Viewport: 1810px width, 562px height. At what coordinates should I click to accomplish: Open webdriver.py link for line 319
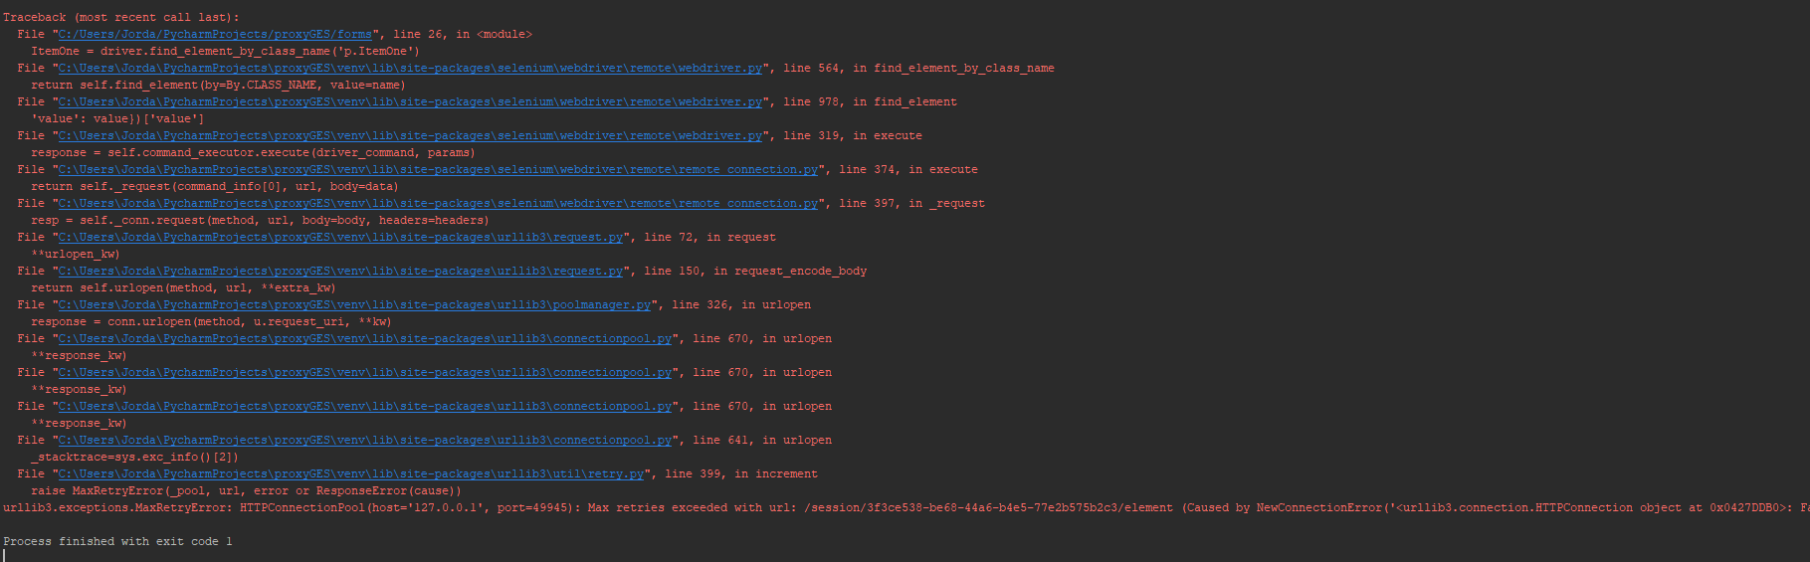(x=409, y=135)
